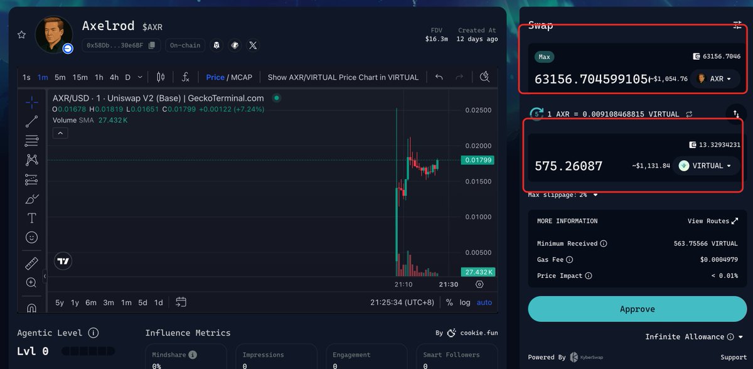Screen dimensions: 753x369
Task: Set chart range to 1m in bottom bar
Action: click(x=126, y=302)
